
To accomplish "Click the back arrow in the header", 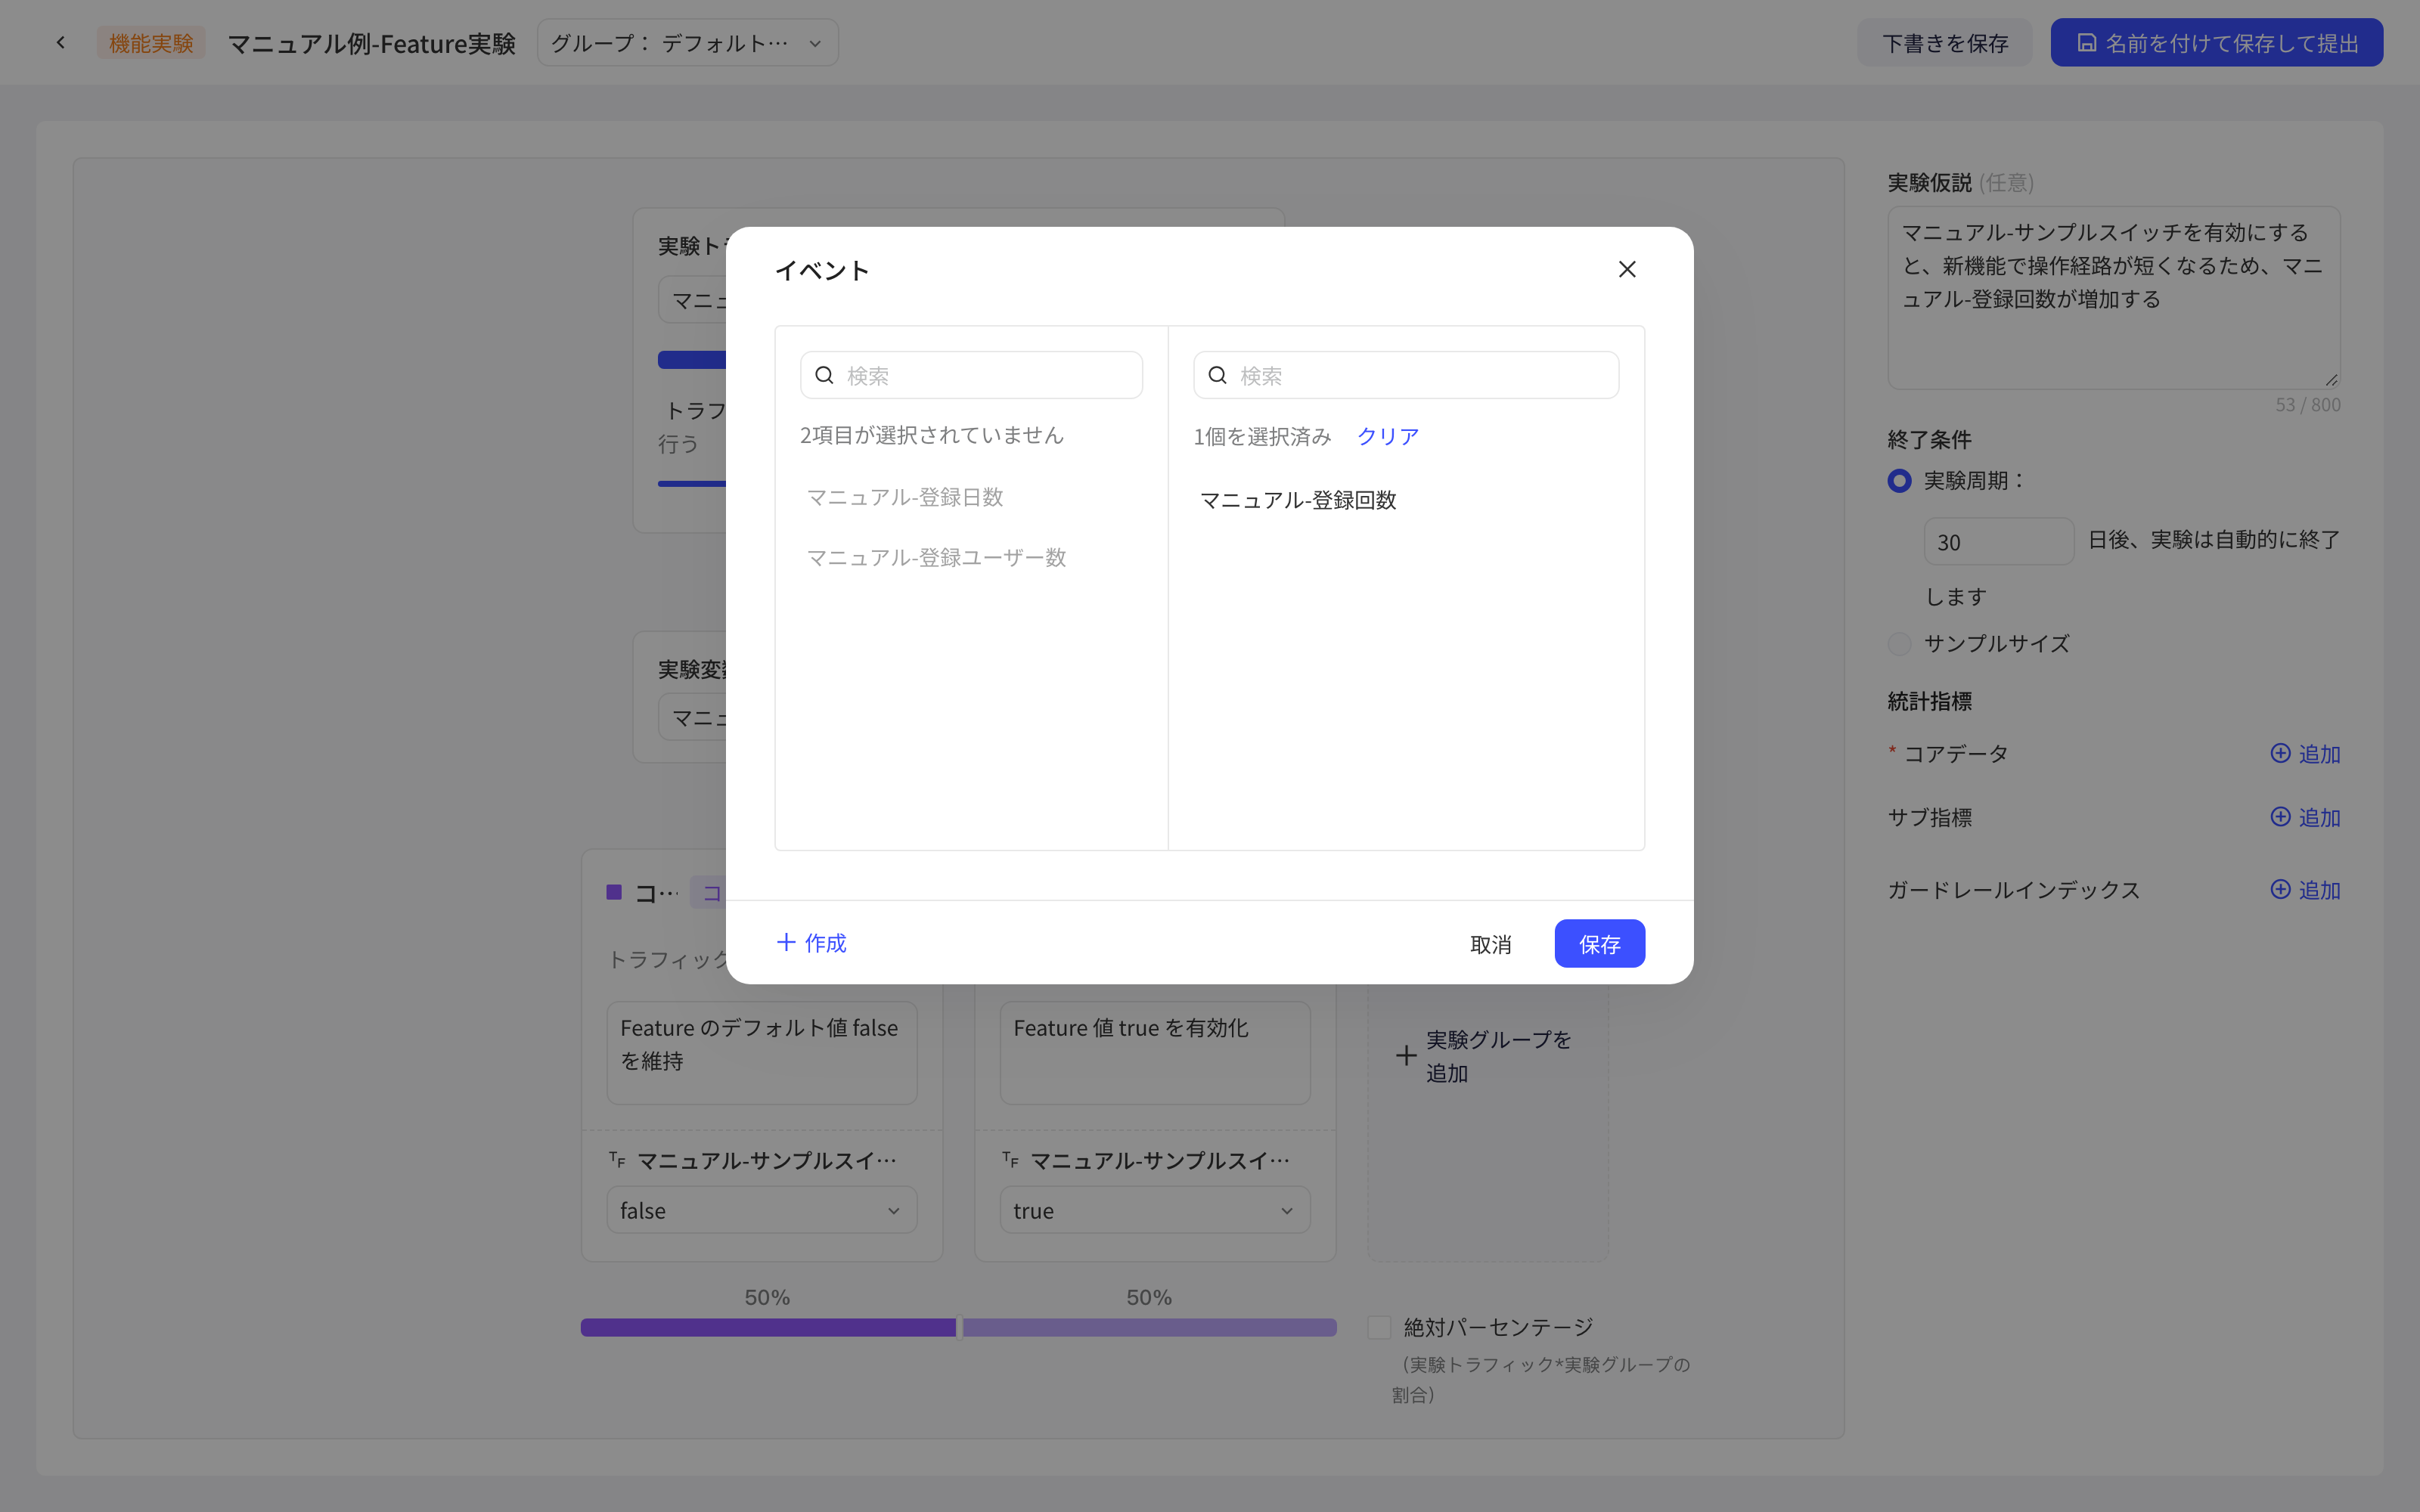I will tap(61, 43).
